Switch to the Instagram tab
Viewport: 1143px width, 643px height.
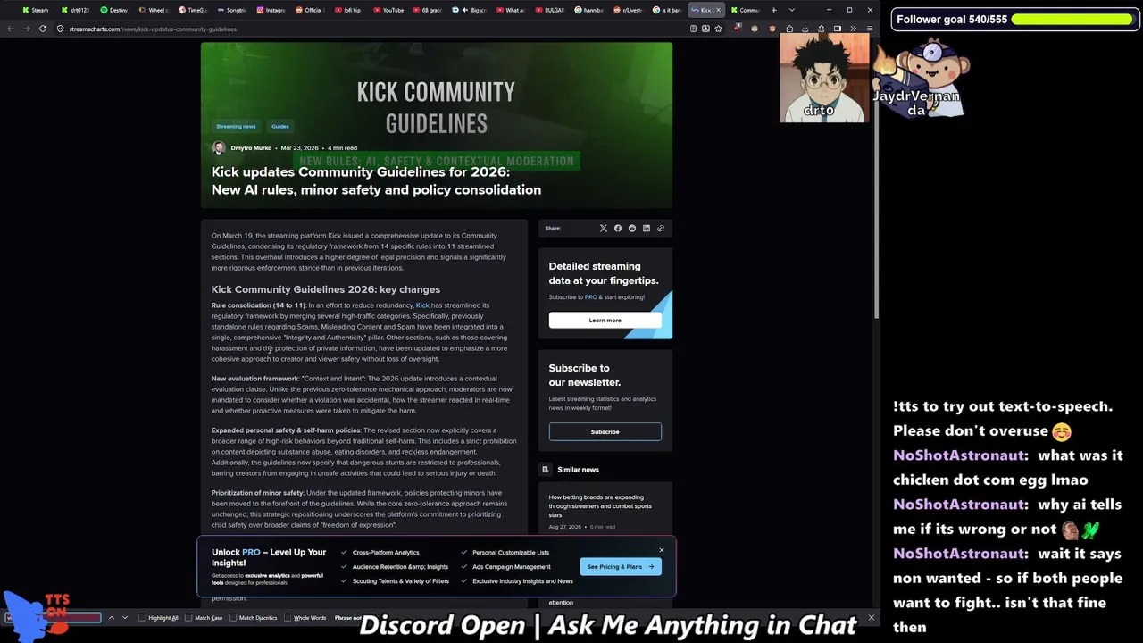(x=271, y=10)
